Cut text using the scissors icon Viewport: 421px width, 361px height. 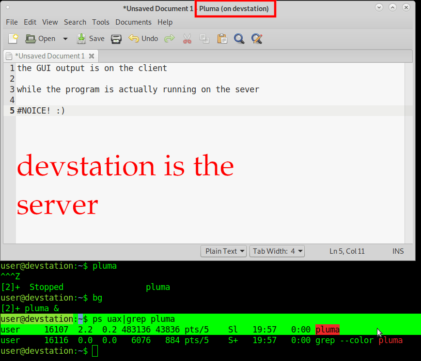(187, 39)
